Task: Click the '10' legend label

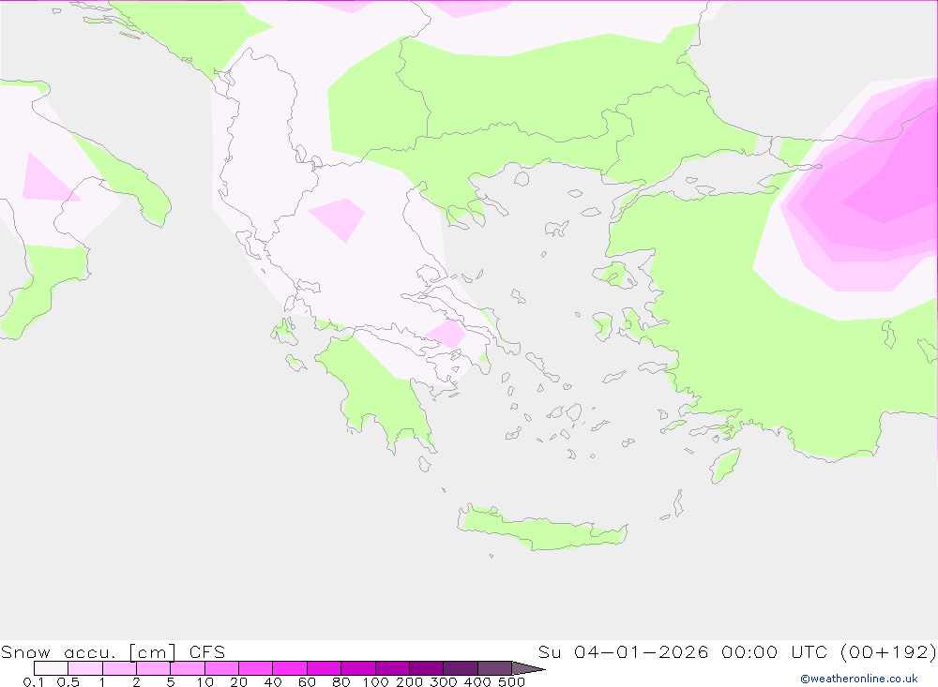Action: coord(205,681)
